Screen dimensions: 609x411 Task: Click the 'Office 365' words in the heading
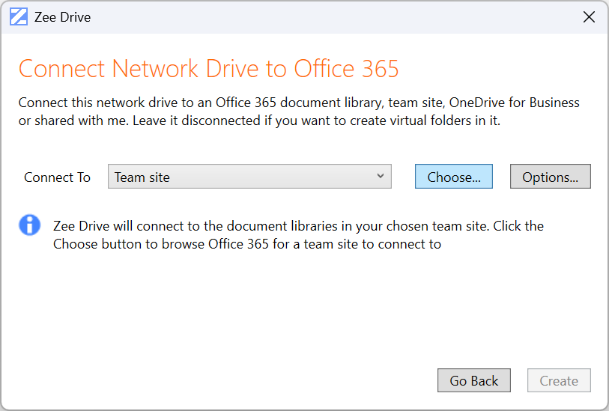click(346, 69)
